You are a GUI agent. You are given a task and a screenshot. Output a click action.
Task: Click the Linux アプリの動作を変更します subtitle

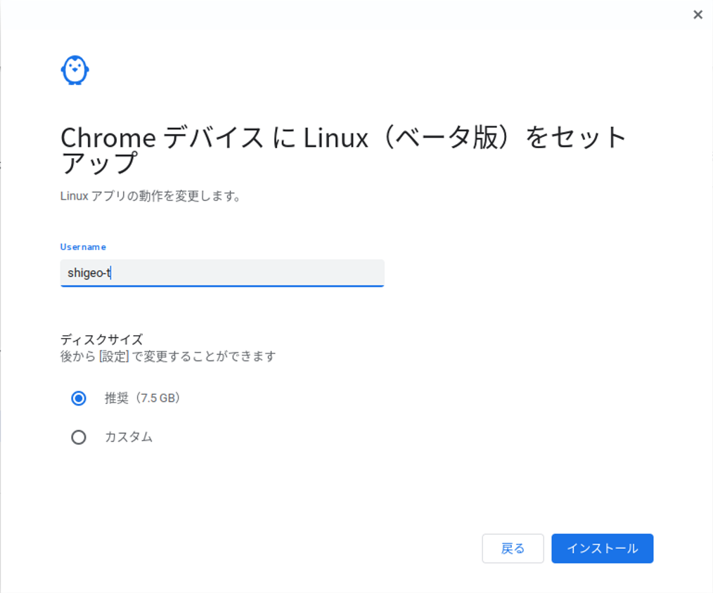[x=151, y=196]
